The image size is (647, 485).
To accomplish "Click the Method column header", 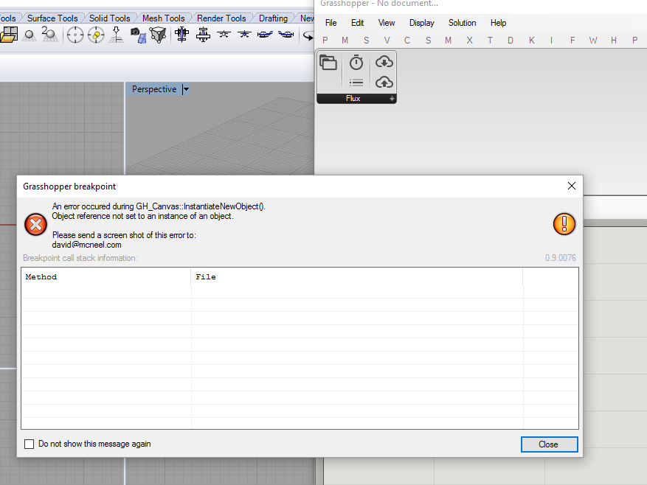I will 106,276.
